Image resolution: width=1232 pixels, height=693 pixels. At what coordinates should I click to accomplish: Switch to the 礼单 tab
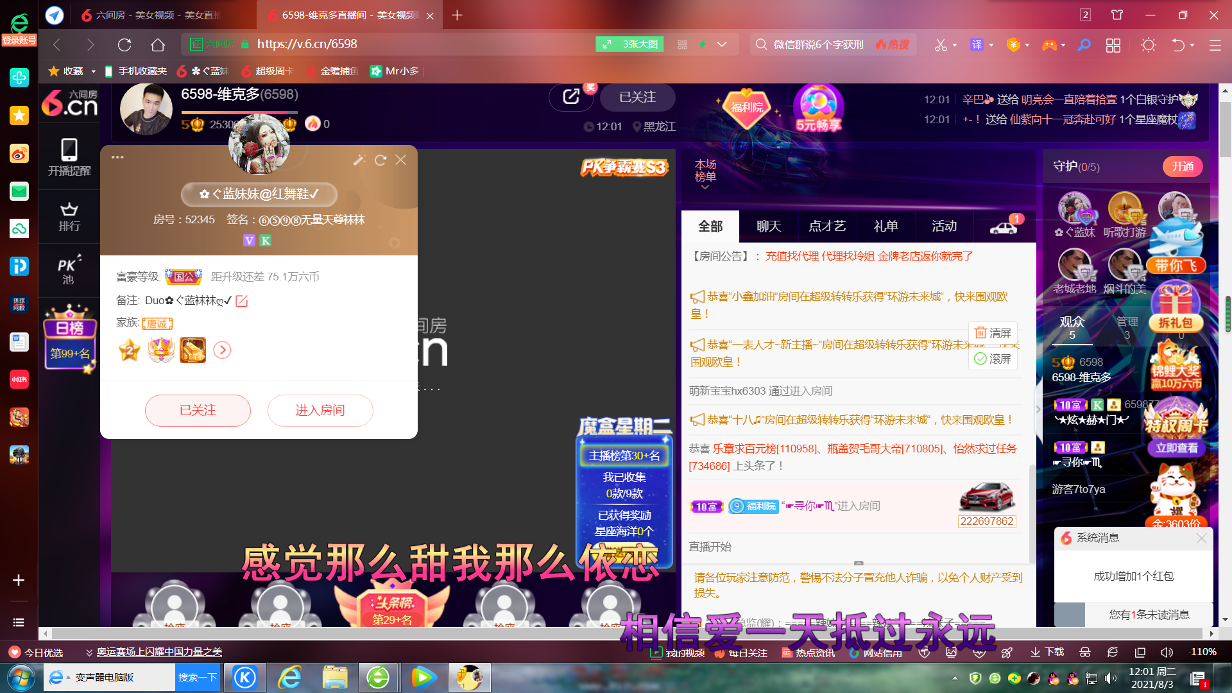[x=886, y=227]
